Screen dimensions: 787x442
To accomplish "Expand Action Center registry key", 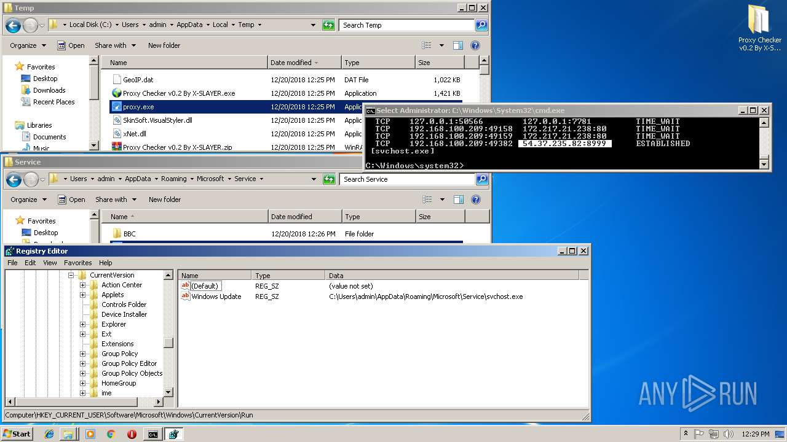I will [83, 285].
